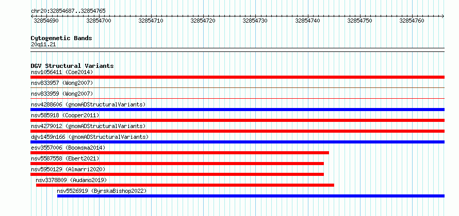Select the blue bar under nsv5526919

click(x=251, y=196)
